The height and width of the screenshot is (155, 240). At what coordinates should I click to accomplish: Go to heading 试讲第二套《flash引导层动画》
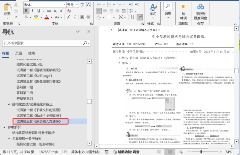tap(38, 115)
